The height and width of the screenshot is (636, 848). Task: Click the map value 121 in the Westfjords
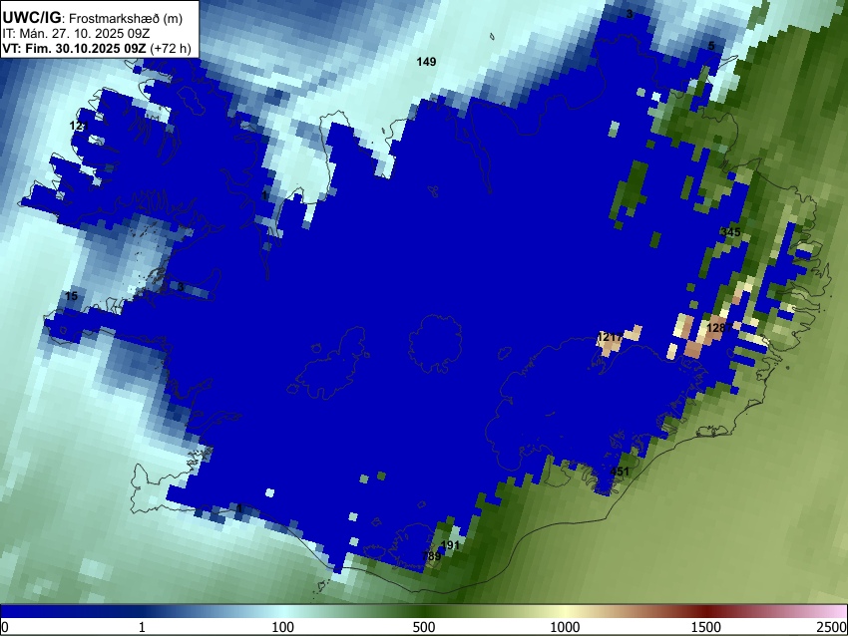[x=79, y=126]
